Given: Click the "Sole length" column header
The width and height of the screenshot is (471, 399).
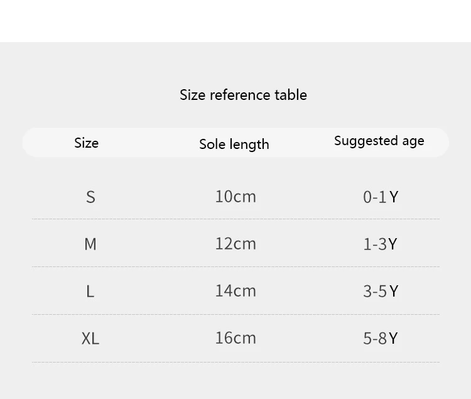Looking at the screenshot, I should coord(234,144).
